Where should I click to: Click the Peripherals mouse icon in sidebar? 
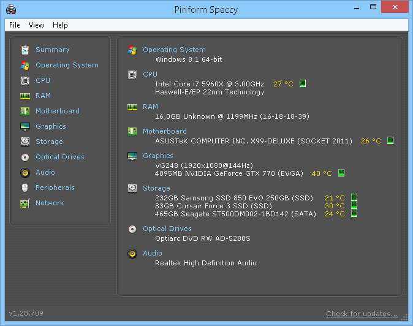click(25, 188)
